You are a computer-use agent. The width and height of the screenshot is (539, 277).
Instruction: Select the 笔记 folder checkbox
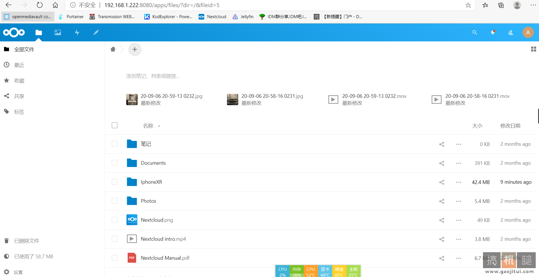pyautogui.click(x=115, y=144)
